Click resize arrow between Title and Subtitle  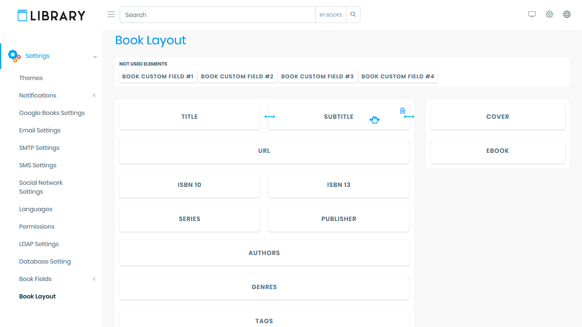(x=270, y=117)
